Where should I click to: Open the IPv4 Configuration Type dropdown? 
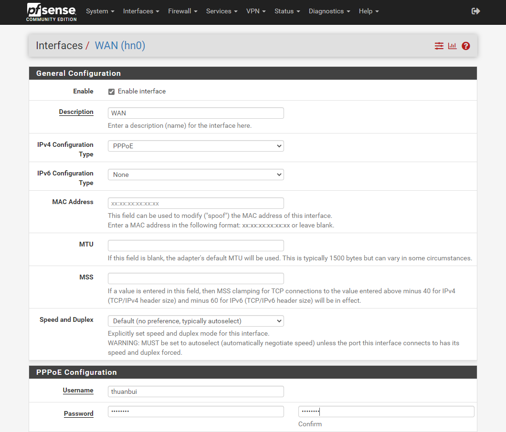[x=196, y=146]
